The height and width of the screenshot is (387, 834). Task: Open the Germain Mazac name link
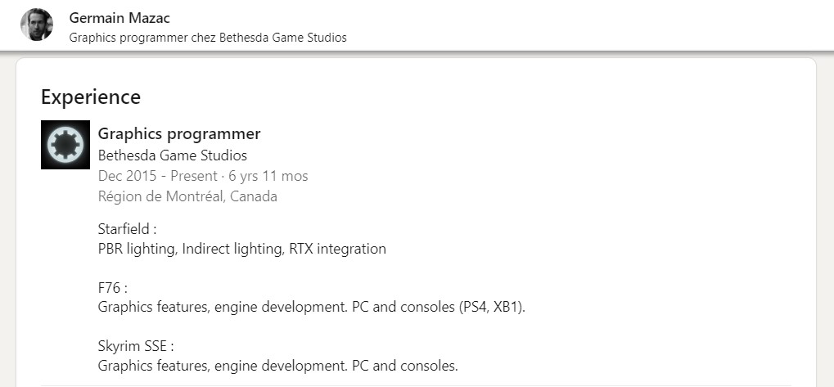(119, 17)
